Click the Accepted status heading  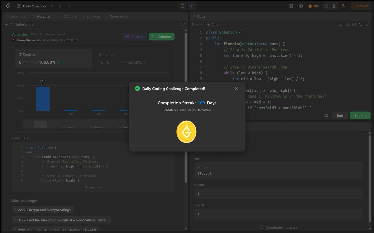(x=20, y=34)
